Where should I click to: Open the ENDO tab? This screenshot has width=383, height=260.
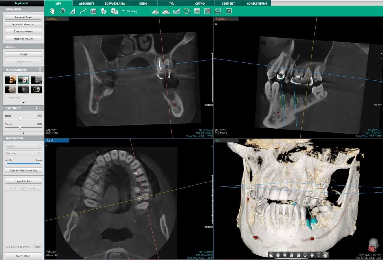[x=143, y=3]
